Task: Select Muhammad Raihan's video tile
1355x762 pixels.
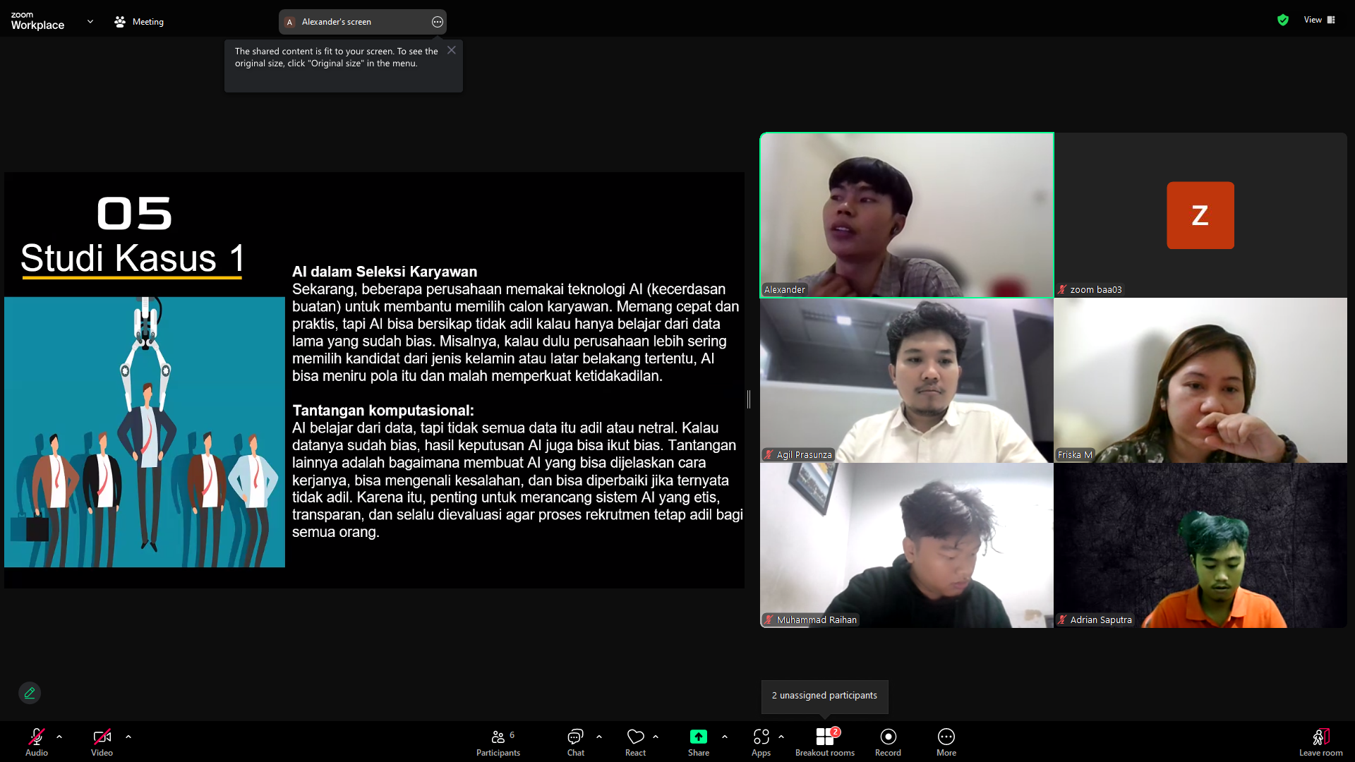Action: click(x=907, y=545)
